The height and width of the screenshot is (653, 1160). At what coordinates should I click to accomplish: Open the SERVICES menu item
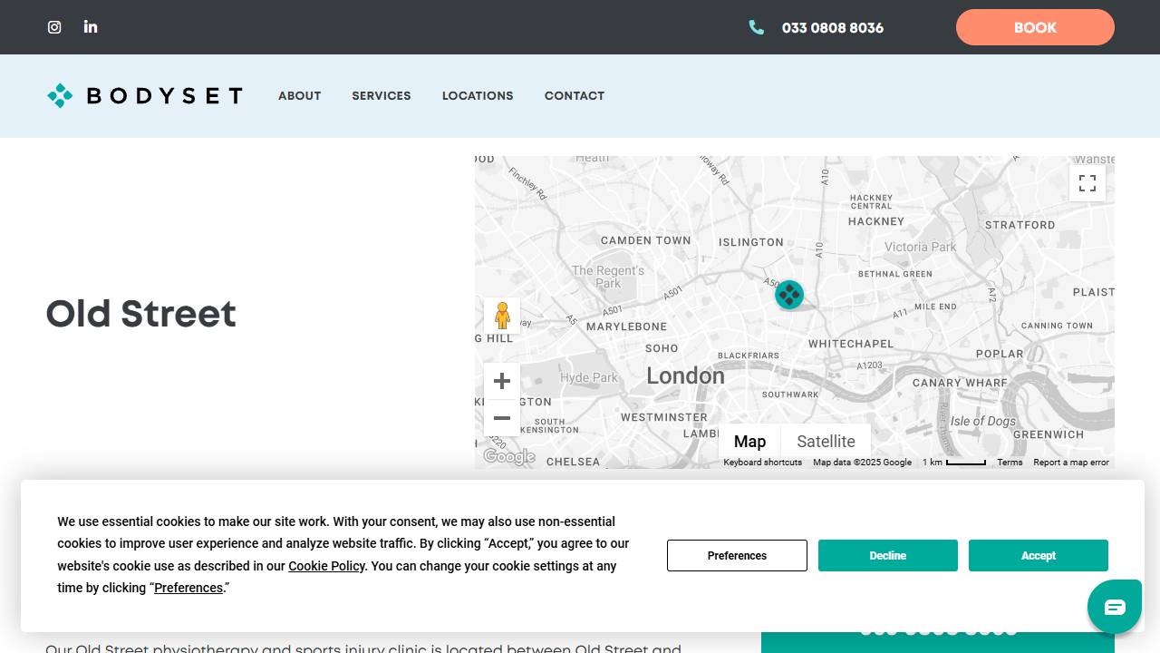[382, 96]
